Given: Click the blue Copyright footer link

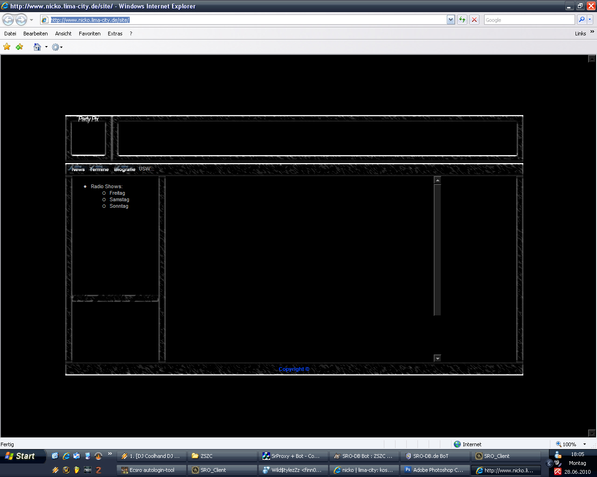Looking at the screenshot, I should click(294, 369).
